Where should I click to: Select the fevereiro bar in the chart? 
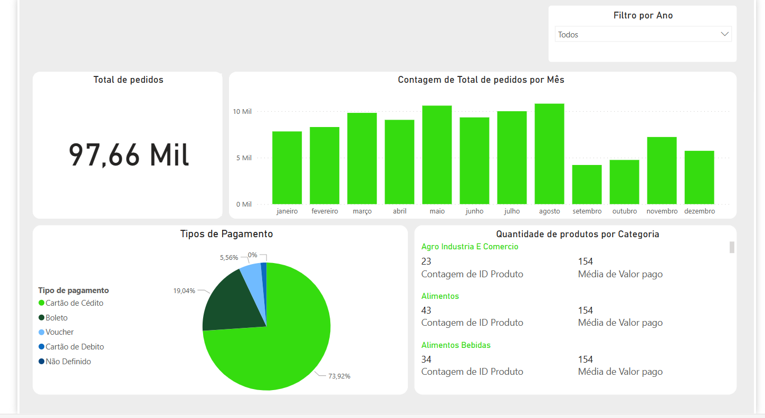[x=324, y=166]
